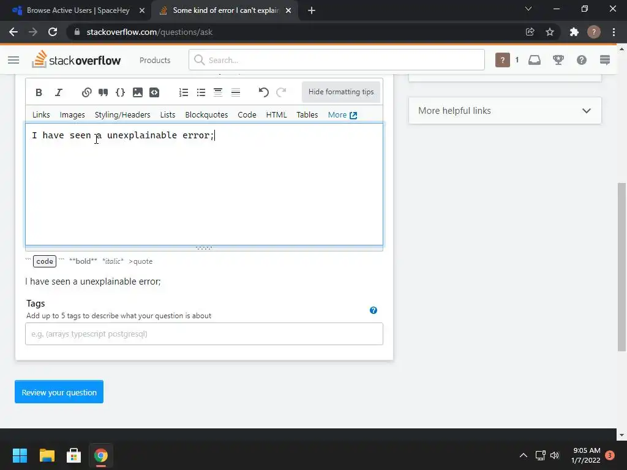Screen dimensions: 627x470
Task: Insert a code snippet using the snippet icon
Action: (154, 92)
